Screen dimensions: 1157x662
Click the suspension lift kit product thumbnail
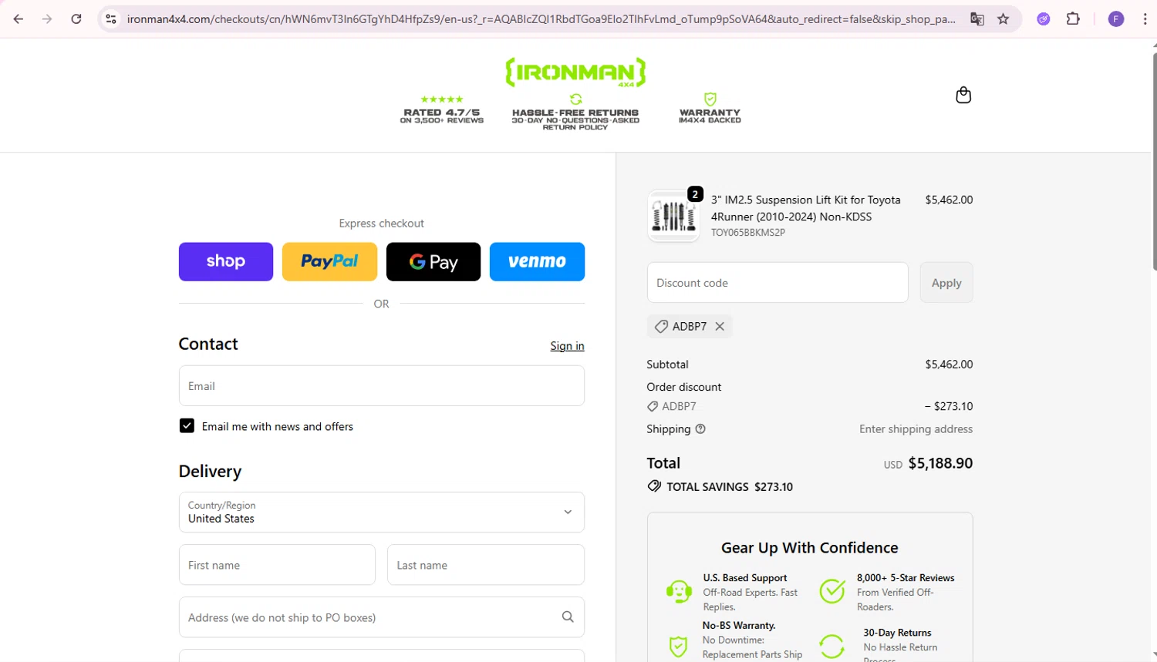coord(673,217)
